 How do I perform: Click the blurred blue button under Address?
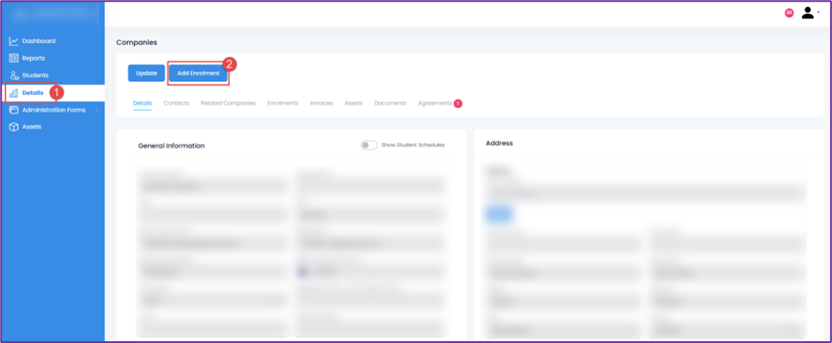pos(500,214)
